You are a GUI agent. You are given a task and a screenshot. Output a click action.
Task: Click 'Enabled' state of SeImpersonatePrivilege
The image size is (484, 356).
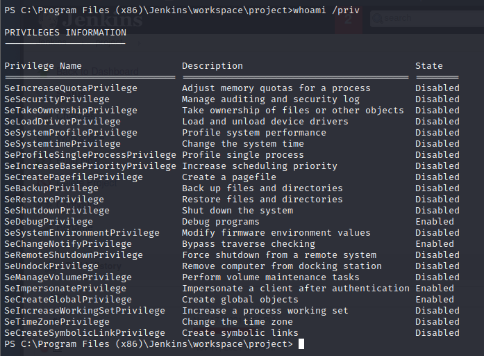[435, 289]
